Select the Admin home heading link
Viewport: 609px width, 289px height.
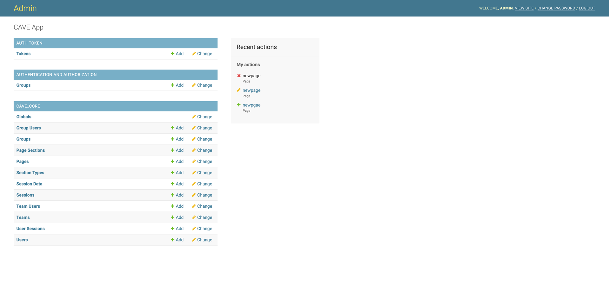tap(25, 8)
